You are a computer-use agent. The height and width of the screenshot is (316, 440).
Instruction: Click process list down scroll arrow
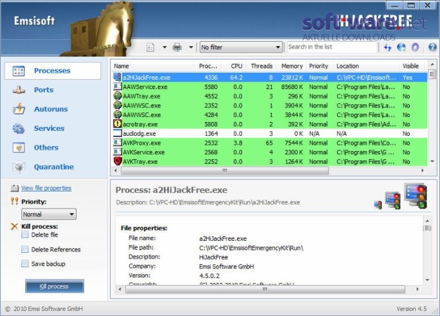(432, 161)
